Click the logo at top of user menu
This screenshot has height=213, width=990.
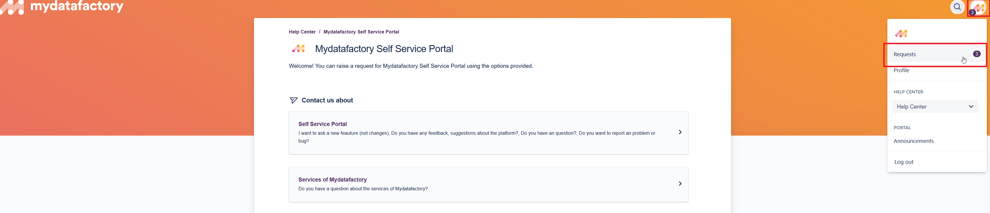coord(901,34)
